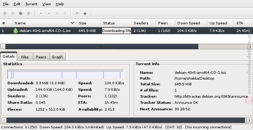253x130 pixels.
Task: Click the Remove Torrent round icon
Action: 21,13
